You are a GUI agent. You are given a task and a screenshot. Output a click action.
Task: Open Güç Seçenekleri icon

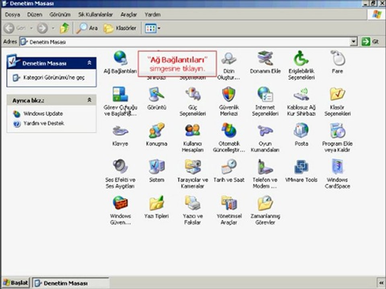point(193,94)
